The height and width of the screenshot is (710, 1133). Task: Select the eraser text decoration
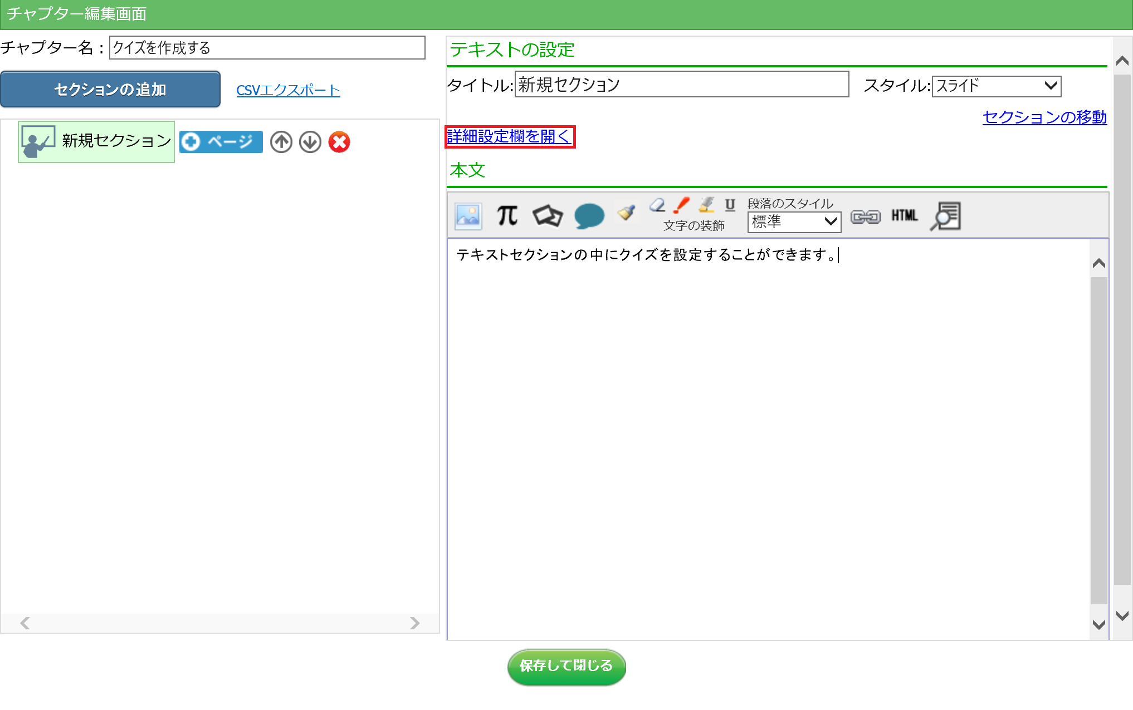(x=657, y=205)
